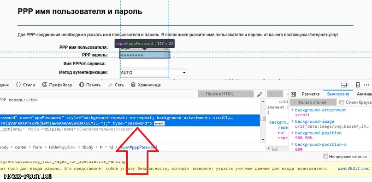Image resolution: width=372 pixels, height=182 pixels.
Task: Expand the background-attachment computed property
Action: point(292,110)
